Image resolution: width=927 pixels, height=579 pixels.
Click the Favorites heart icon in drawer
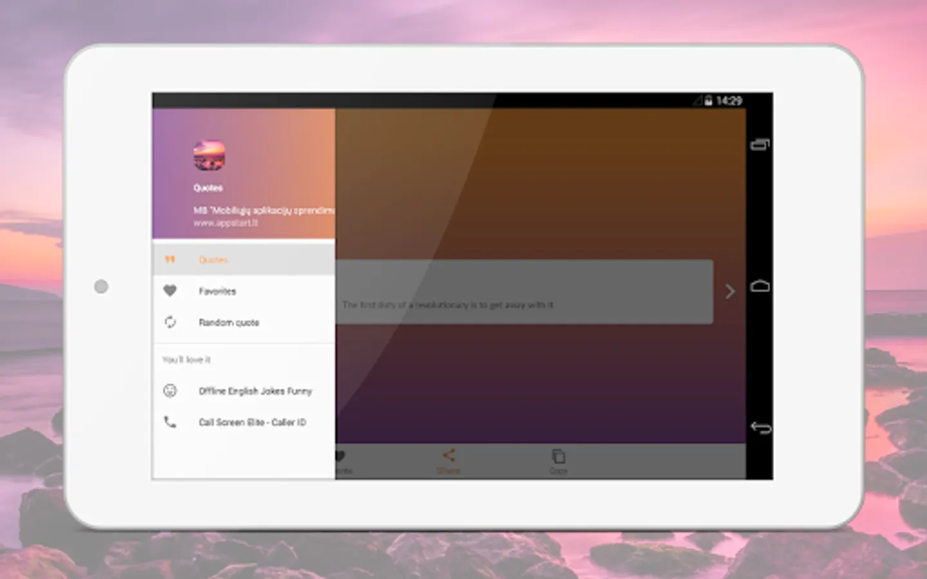(x=170, y=291)
